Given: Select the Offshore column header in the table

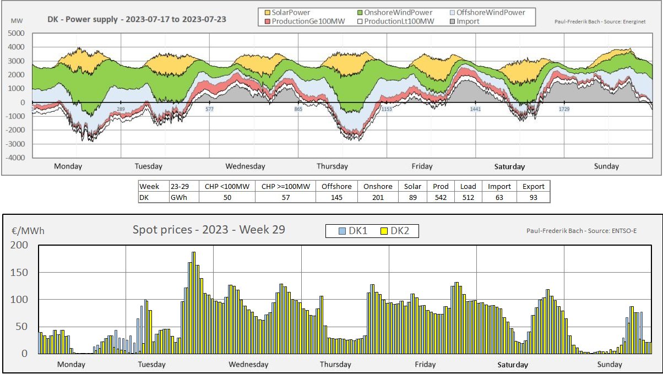Looking at the screenshot, I should click(x=336, y=186).
